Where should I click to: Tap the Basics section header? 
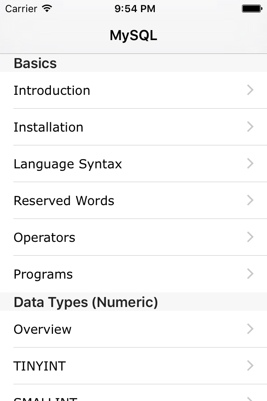(x=35, y=63)
